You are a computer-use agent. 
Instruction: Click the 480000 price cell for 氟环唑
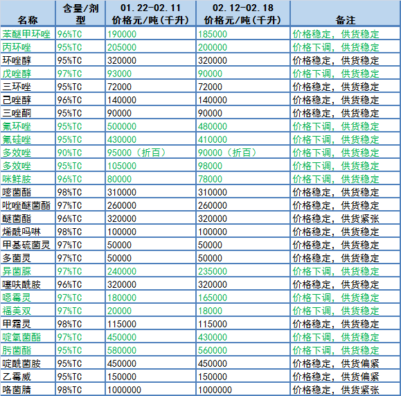pos(243,126)
